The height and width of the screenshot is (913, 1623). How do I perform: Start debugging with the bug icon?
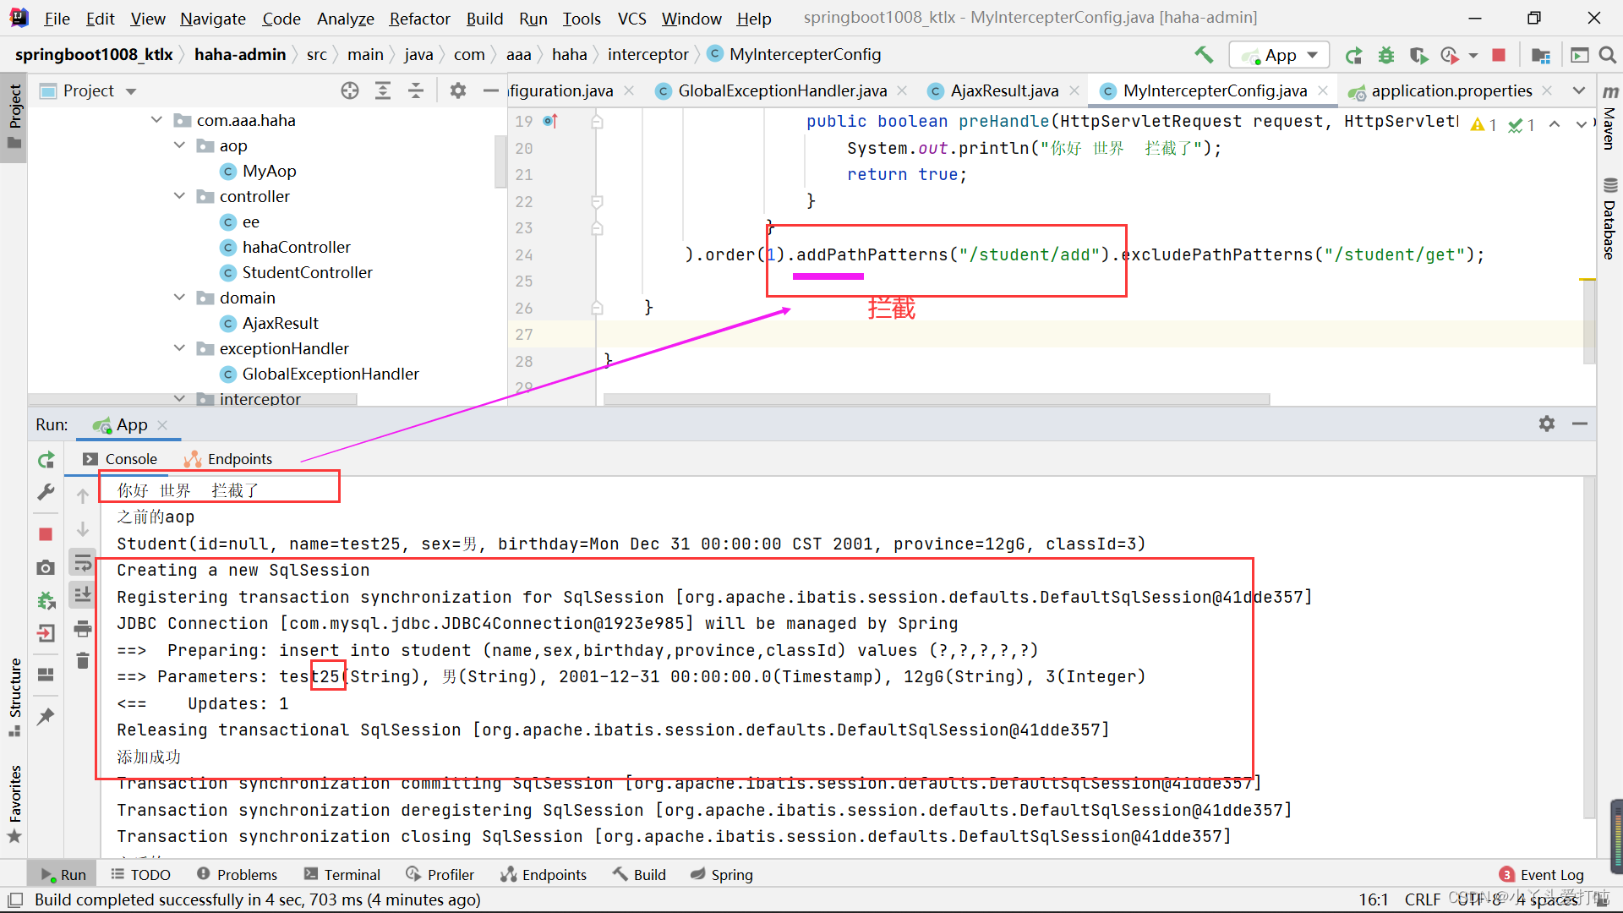tap(1386, 55)
